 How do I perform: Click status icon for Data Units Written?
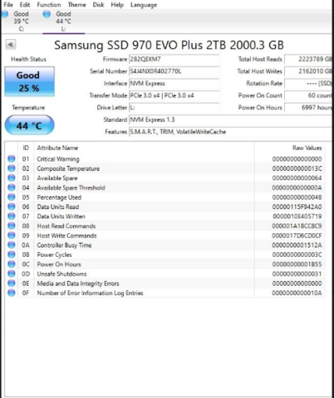pyautogui.click(x=12, y=216)
